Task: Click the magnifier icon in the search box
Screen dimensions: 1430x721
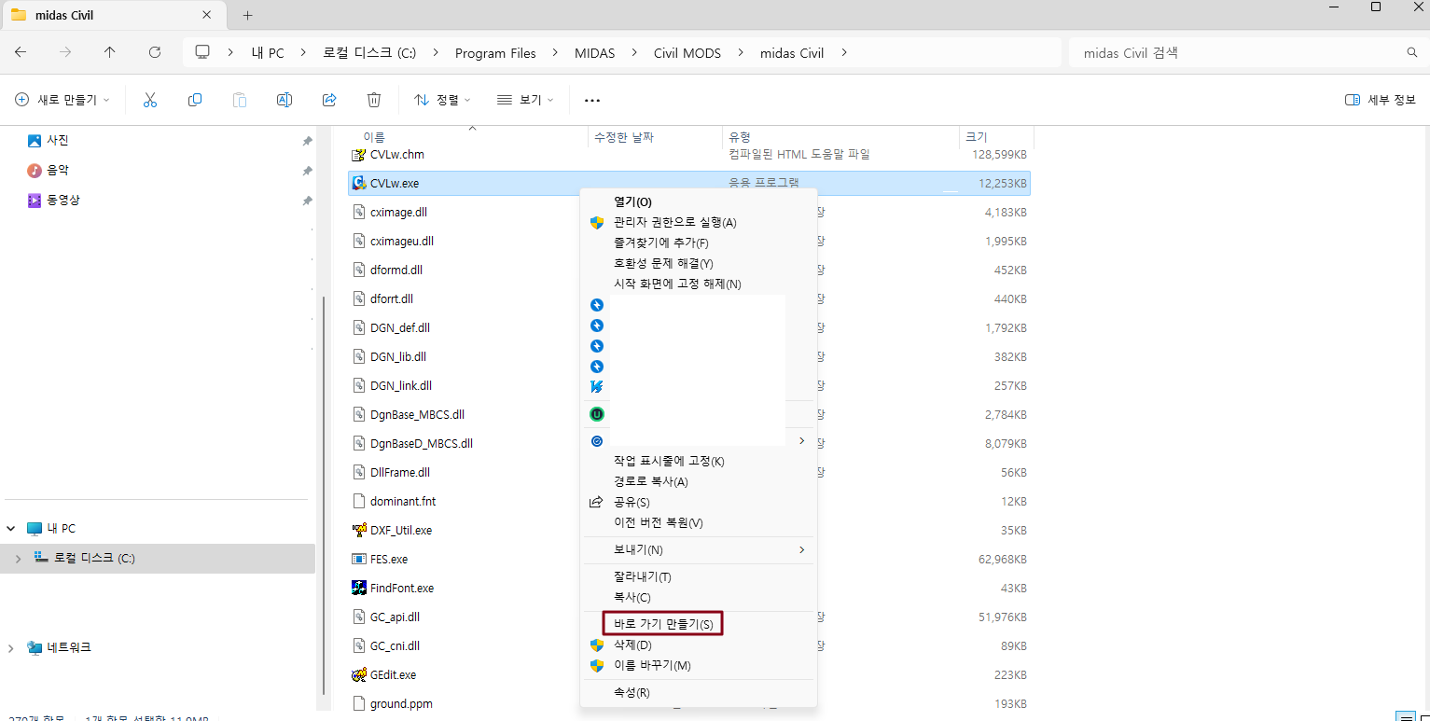Action: point(1411,52)
